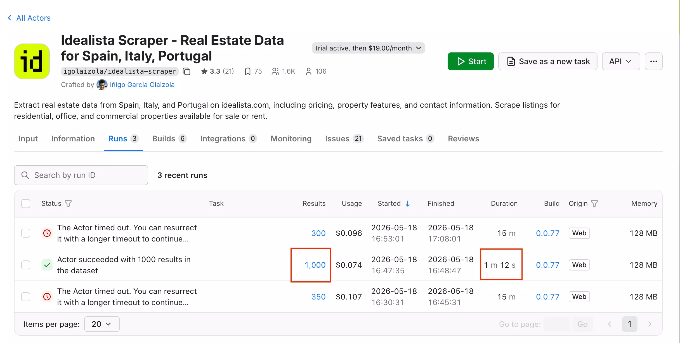
Task: Select the run started at 16:53:01
Action: [x=26, y=233]
